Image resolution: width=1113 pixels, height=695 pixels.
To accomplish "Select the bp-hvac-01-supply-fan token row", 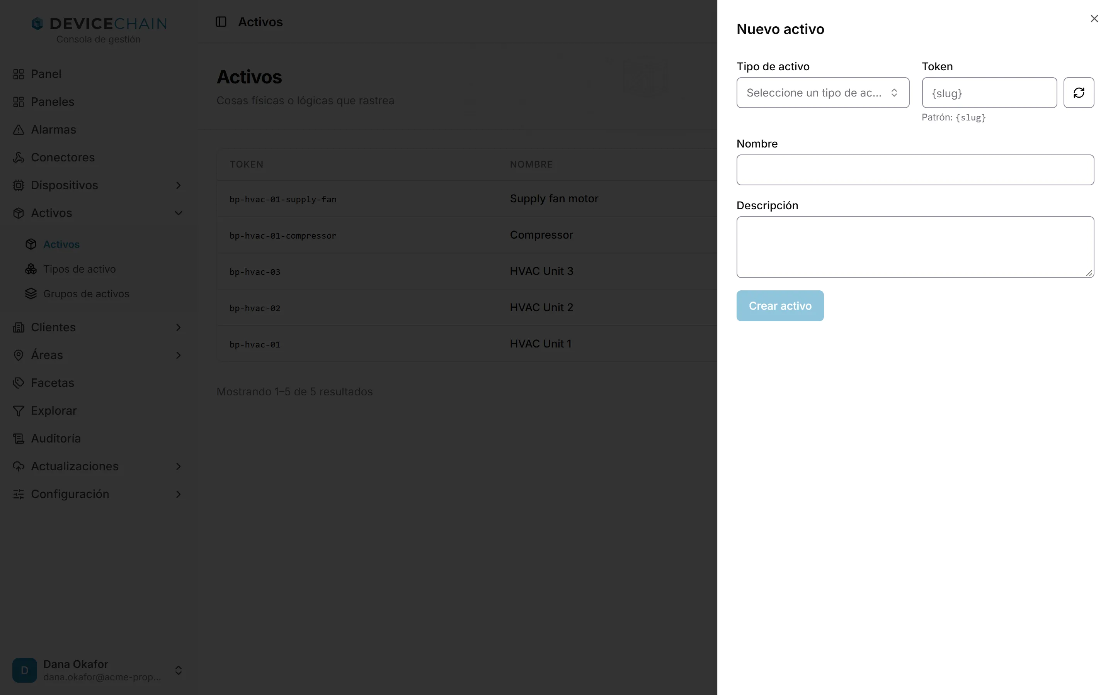I will pyautogui.click(x=467, y=199).
